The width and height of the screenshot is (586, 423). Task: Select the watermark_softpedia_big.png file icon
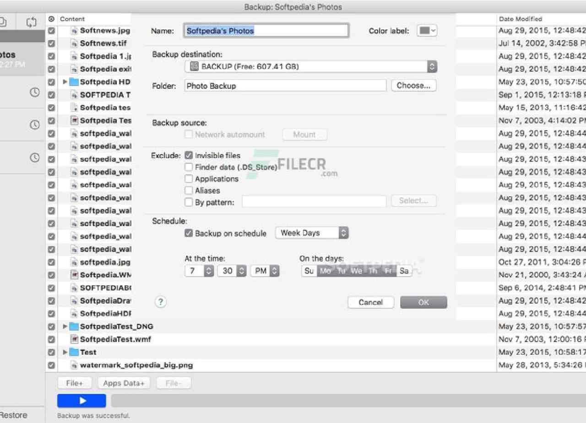[74, 365]
